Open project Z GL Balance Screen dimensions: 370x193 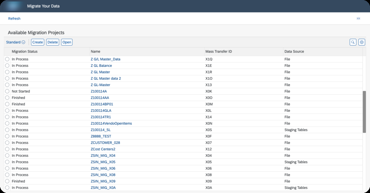click(x=101, y=65)
